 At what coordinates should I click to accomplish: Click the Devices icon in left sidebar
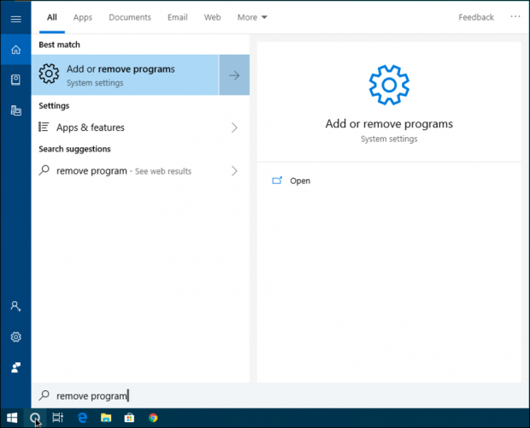[x=15, y=110]
